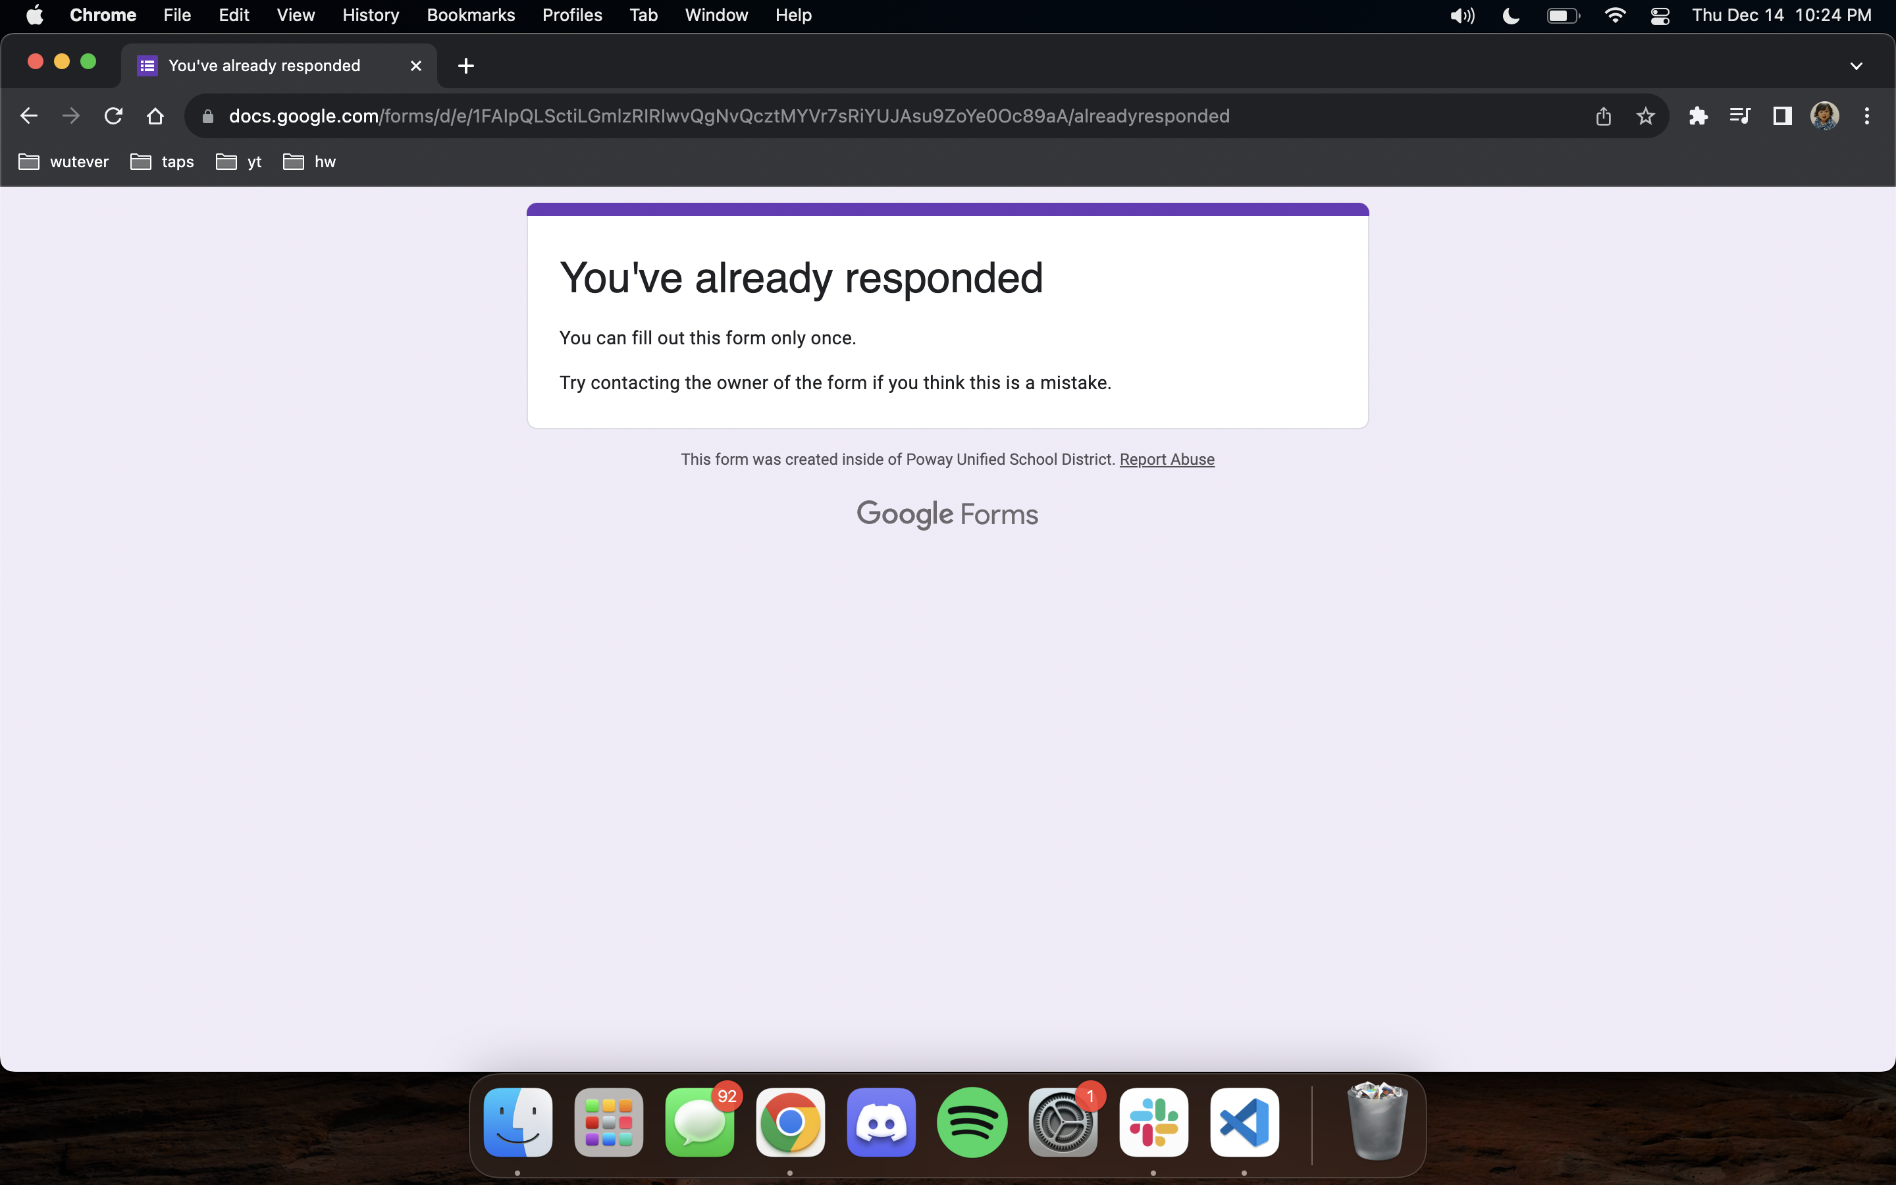Open the Extensions puzzle icon
The image size is (1896, 1185).
pos(1698,116)
